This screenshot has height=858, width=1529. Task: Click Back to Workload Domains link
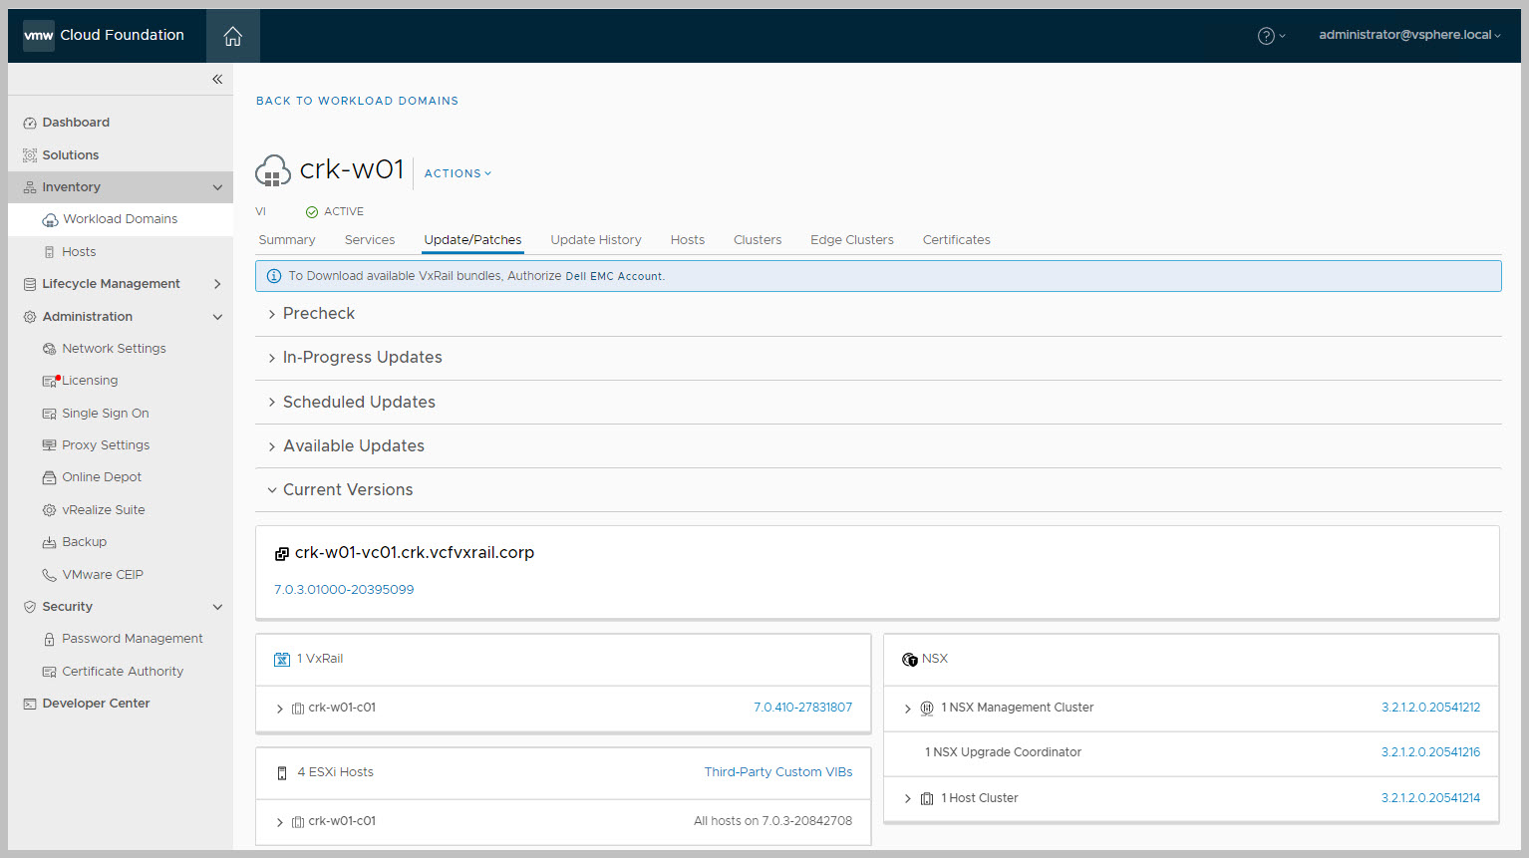[x=357, y=101]
